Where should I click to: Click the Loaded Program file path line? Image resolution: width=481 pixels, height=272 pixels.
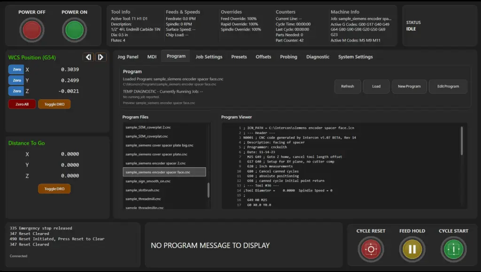pos(169,85)
